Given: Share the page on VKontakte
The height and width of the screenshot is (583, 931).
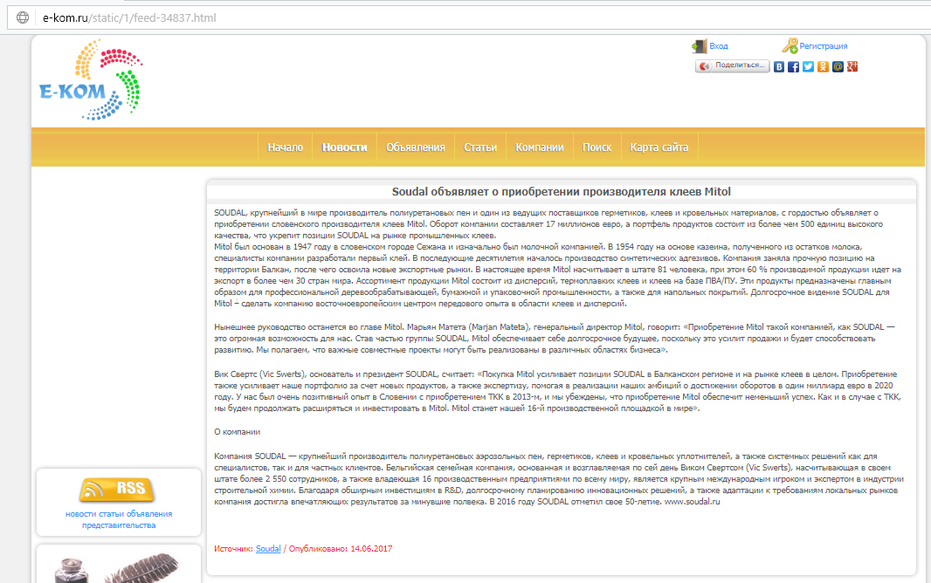Looking at the screenshot, I should pyautogui.click(x=779, y=67).
